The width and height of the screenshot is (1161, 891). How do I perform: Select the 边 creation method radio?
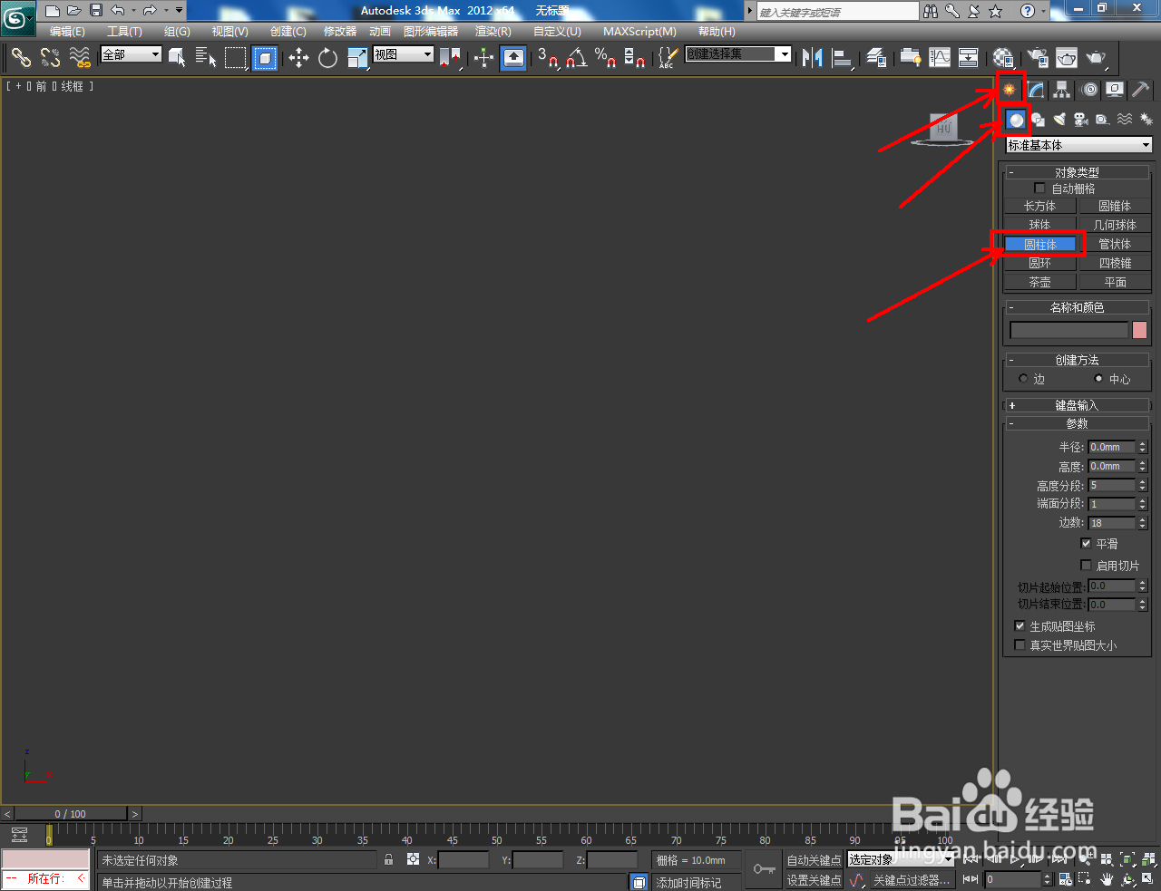[1023, 379]
